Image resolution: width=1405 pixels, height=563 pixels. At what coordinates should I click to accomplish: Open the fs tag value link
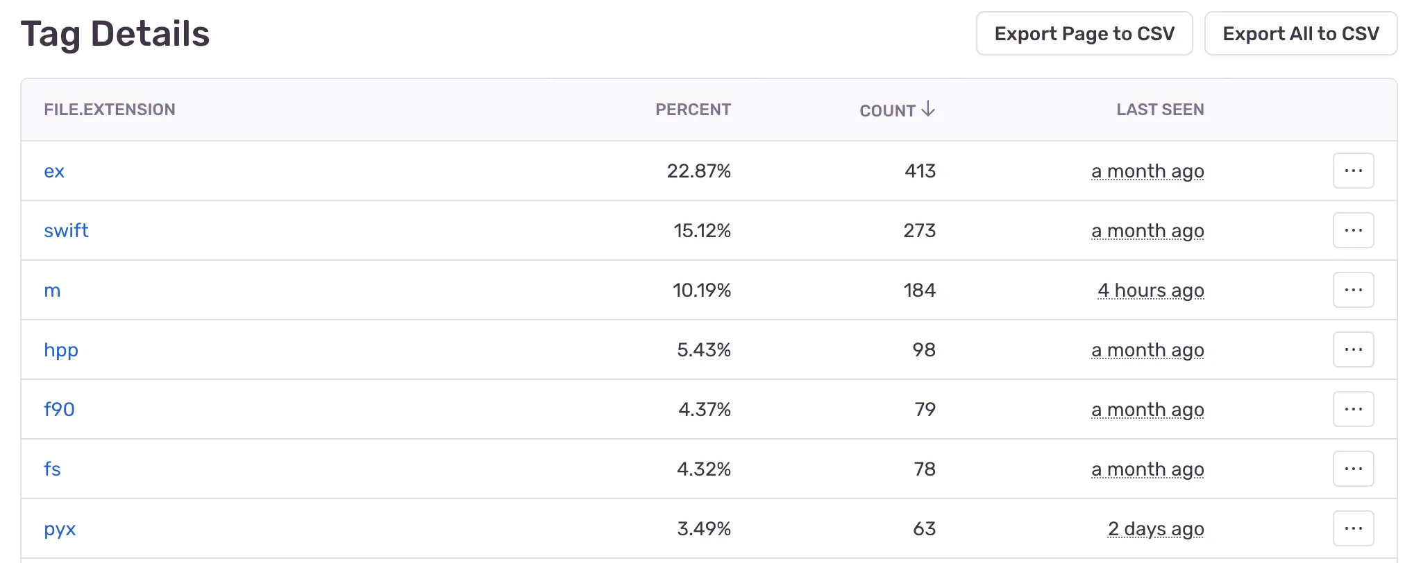point(52,469)
